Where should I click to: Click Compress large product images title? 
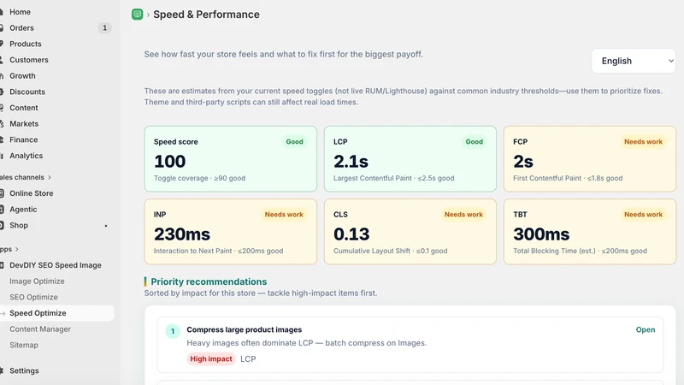pos(245,329)
